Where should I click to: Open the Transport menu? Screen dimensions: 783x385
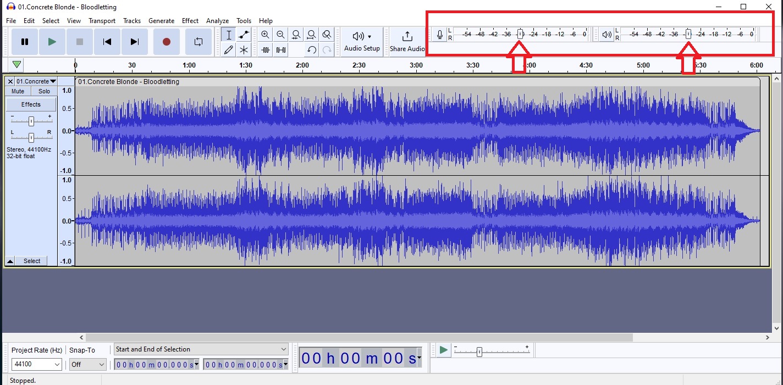[x=102, y=21]
